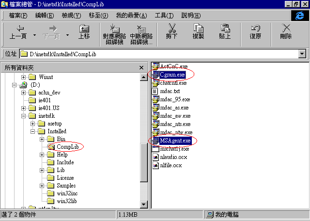Collapse the inetsdk folder tree node
310x221 pixels.
tap(24, 116)
